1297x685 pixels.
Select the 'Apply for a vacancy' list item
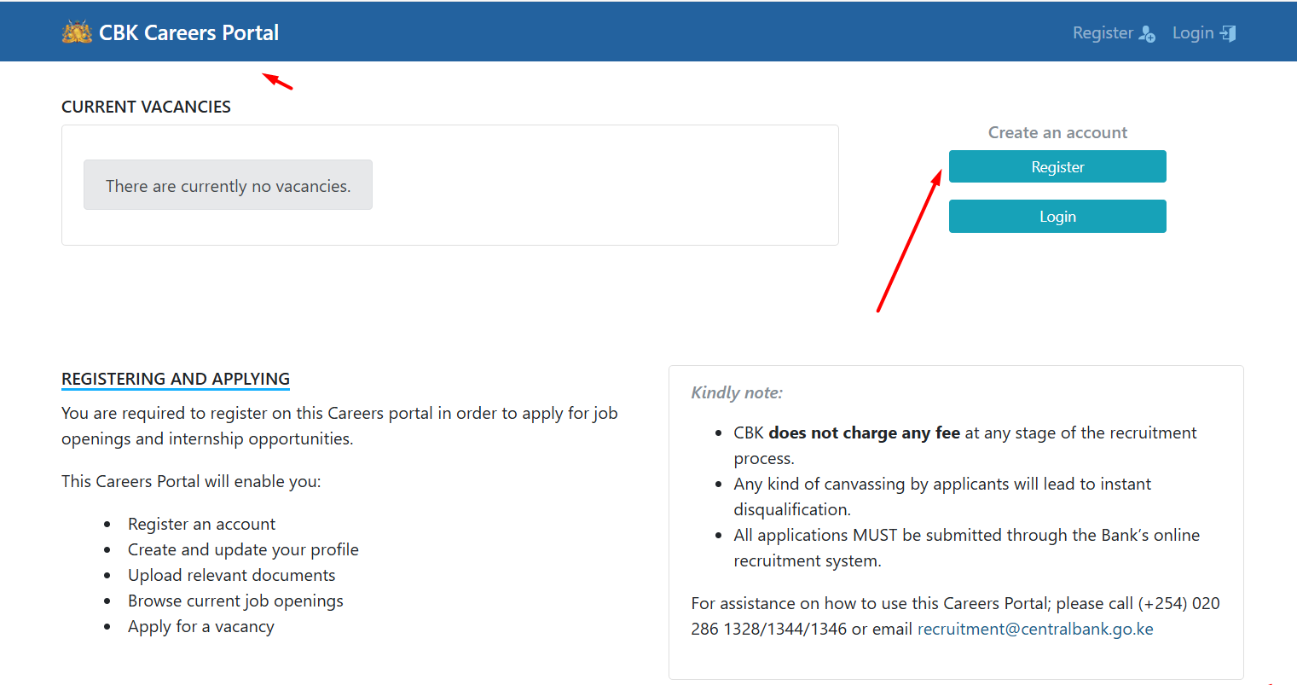[201, 626]
